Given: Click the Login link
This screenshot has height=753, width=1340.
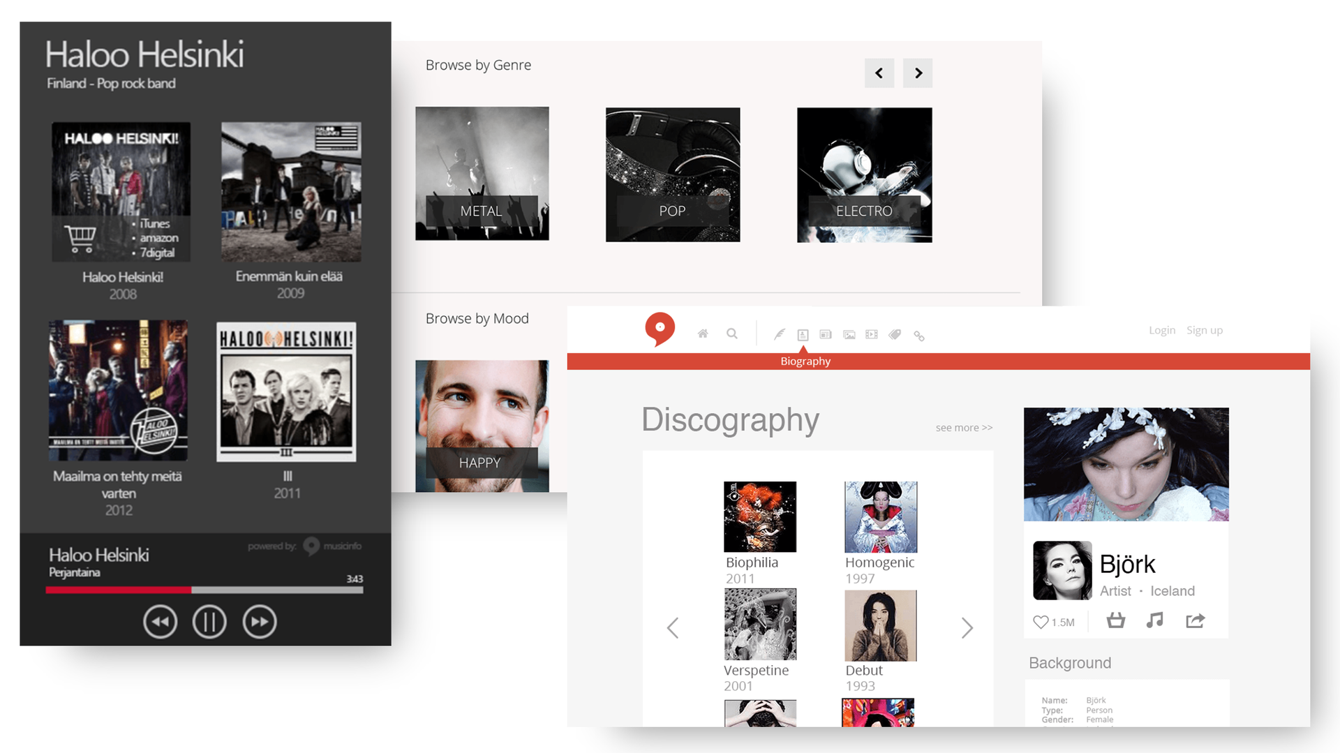Looking at the screenshot, I should tap(1161, 329).
